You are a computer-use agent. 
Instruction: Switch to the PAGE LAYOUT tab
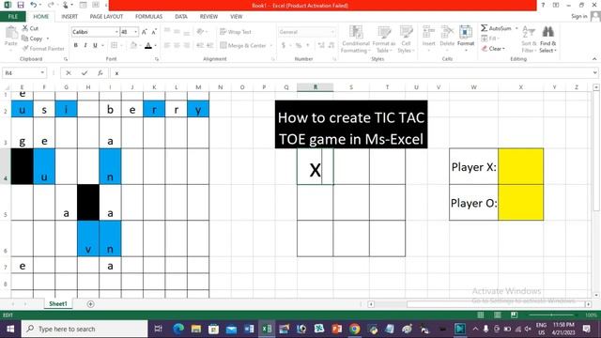click(106, 17)
